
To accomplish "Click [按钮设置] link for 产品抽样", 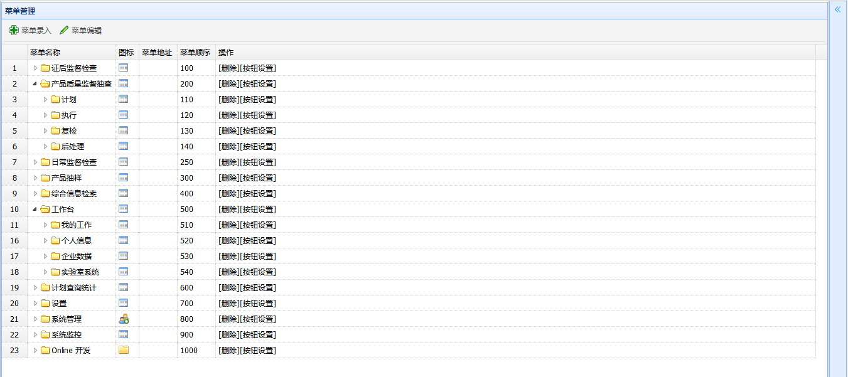I will tap(258, 178).
